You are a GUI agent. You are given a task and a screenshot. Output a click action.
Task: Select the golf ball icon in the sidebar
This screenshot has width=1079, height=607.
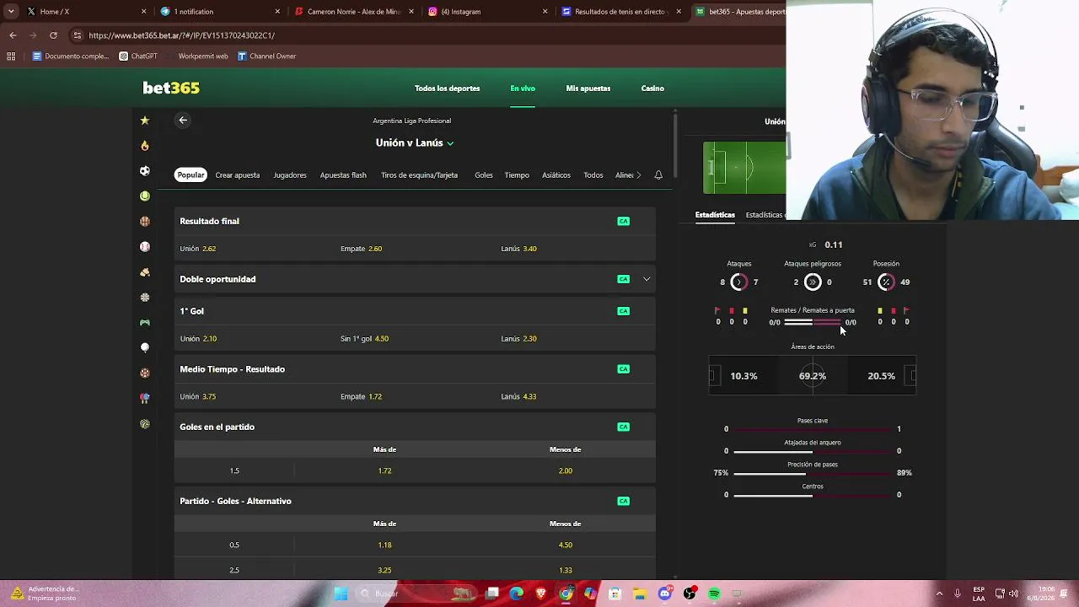[x=145, y=347]
